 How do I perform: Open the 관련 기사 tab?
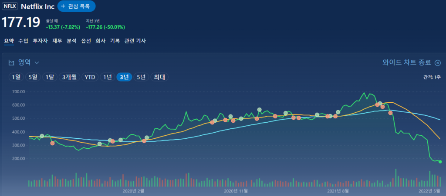click(135, 41)
